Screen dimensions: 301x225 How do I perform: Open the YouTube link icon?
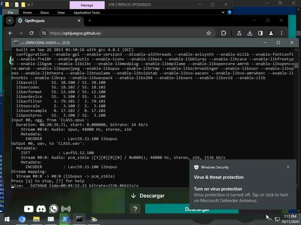[29, 209]
